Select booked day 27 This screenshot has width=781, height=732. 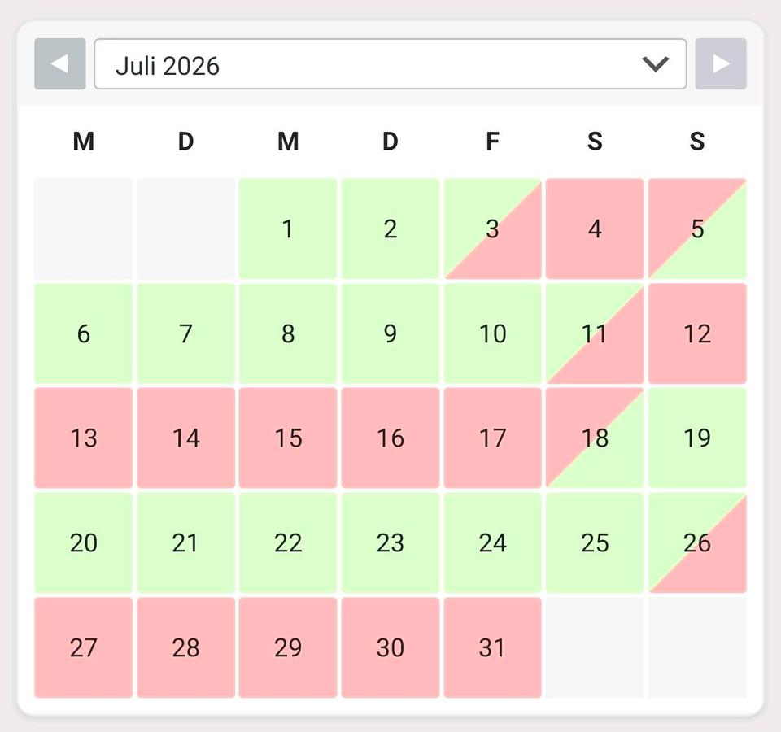pyautogui.click(x=83, y=647)
